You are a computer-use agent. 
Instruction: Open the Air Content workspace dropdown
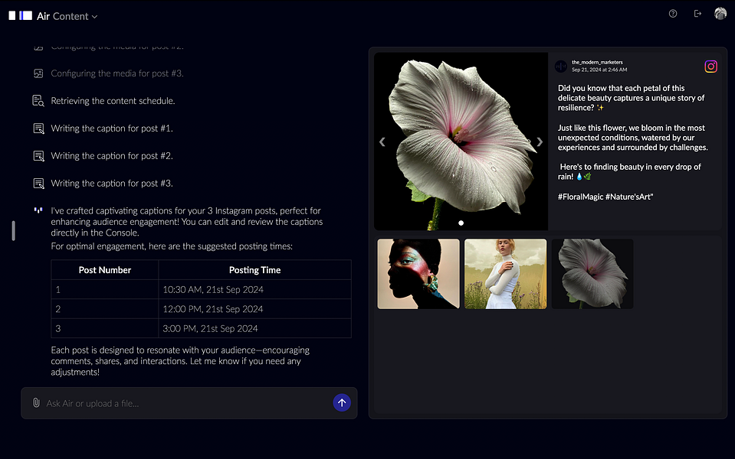67,16
